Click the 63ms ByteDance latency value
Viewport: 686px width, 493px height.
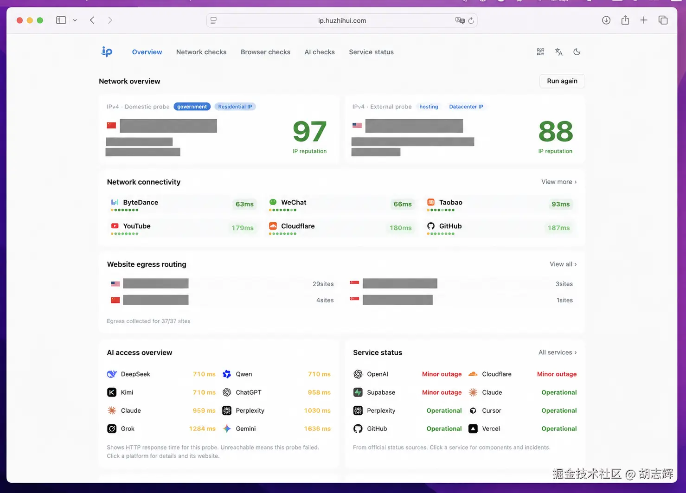[244, 204]
